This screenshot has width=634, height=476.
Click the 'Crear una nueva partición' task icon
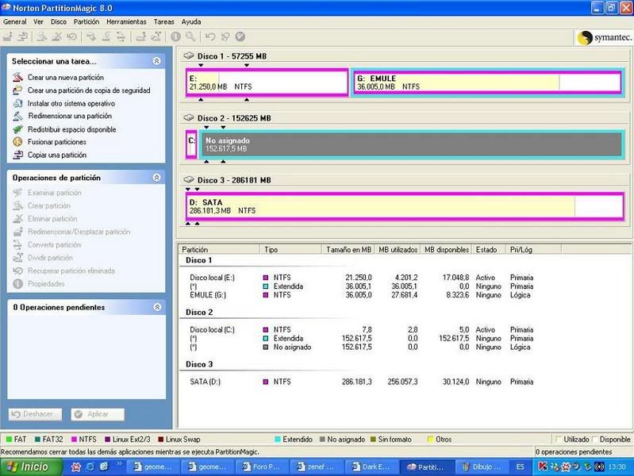pos(17,78)
